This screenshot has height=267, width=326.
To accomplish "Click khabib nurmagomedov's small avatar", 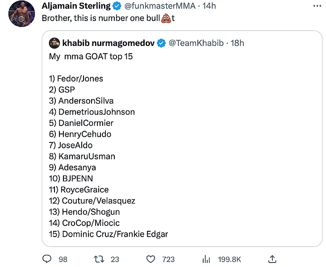I will click(x=54, y=43).
